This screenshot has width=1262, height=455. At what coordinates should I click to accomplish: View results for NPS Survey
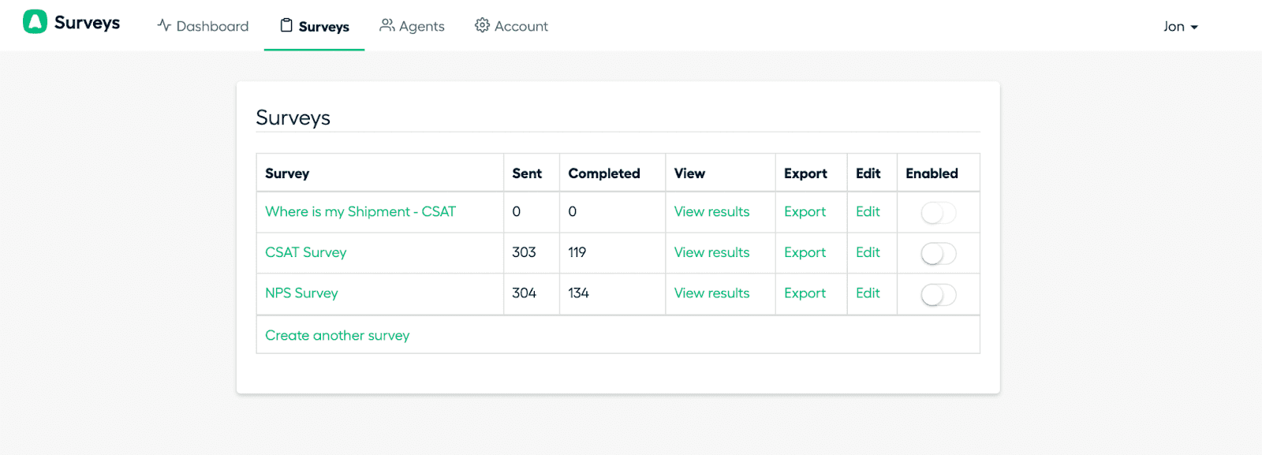click(x=711, y=293)
